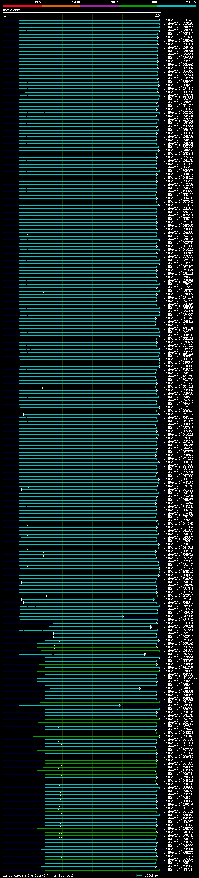
Task: Click the alignment bar for UniRef100_Q42035
Action: click(x=71, y=616)
